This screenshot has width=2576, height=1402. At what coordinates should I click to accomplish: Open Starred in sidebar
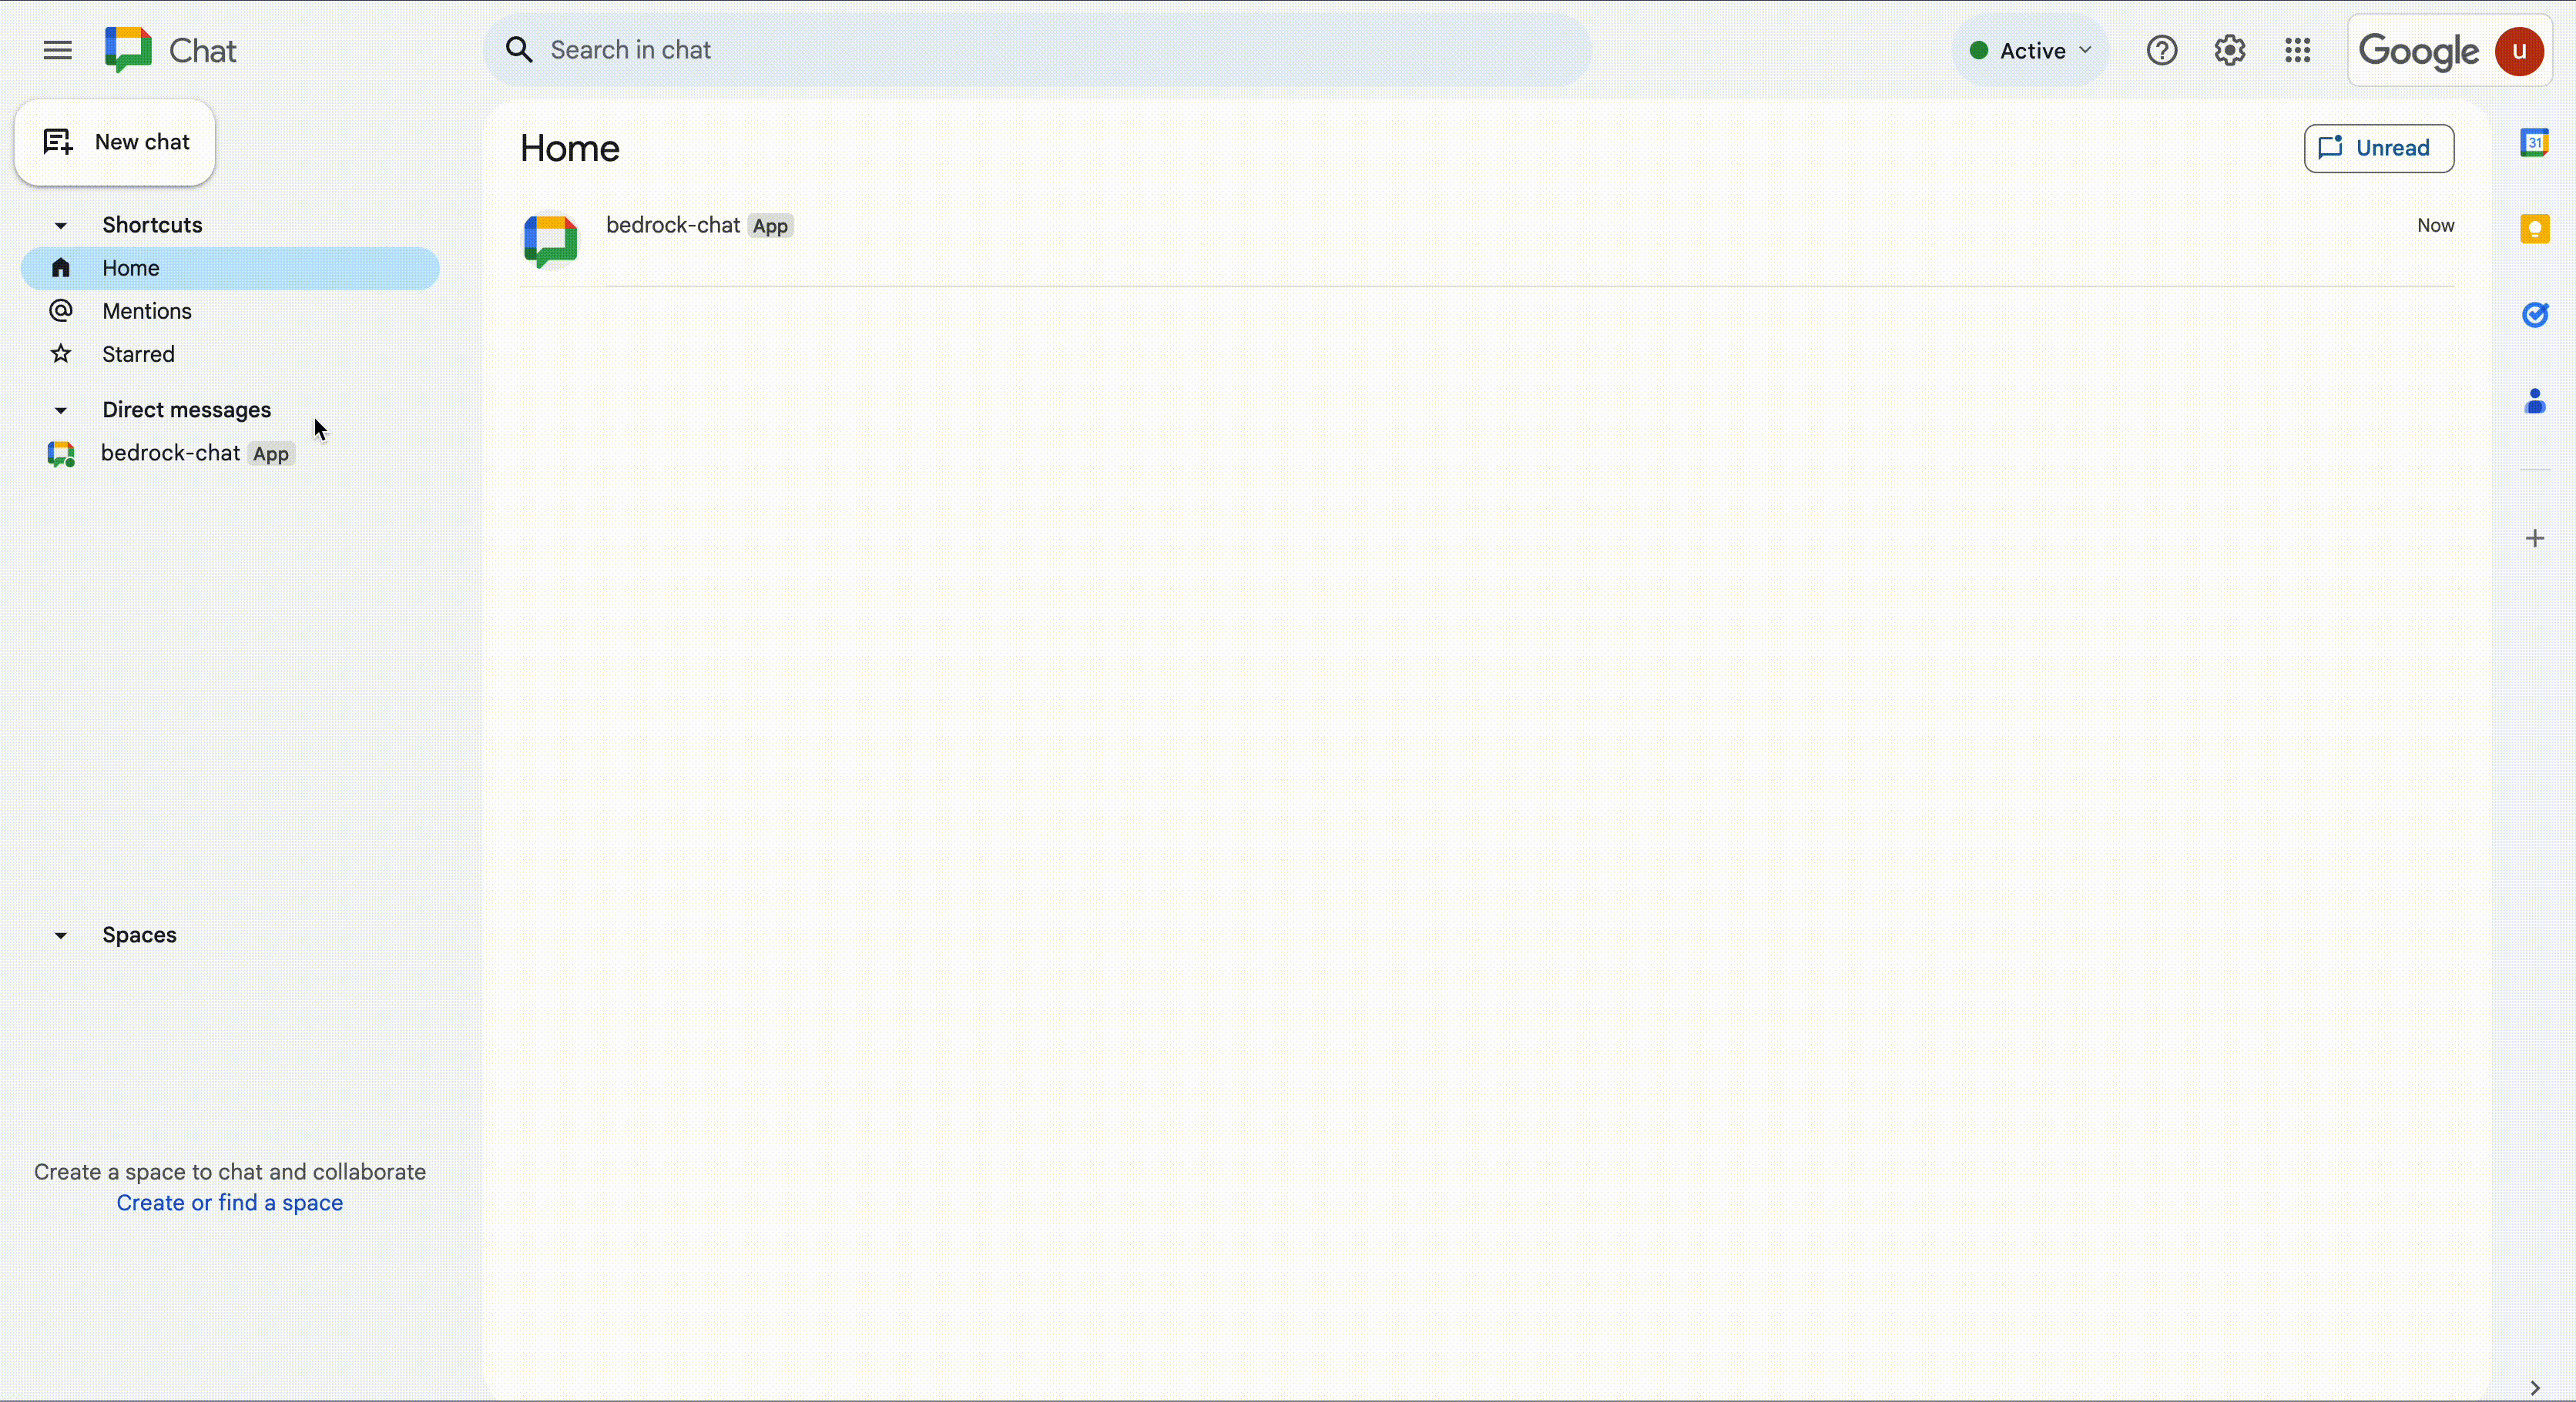[x=138, y=353]
